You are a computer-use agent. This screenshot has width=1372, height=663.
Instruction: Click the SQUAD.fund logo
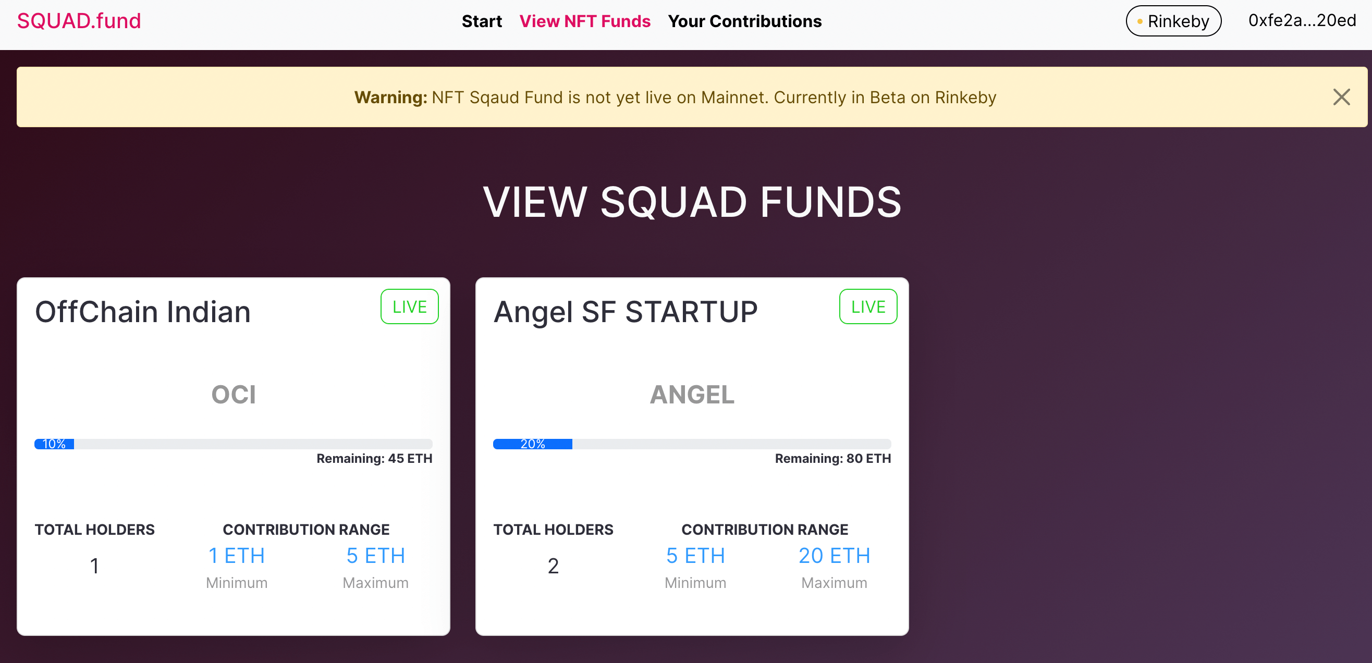pyautogui.click(x=79, y=21)
